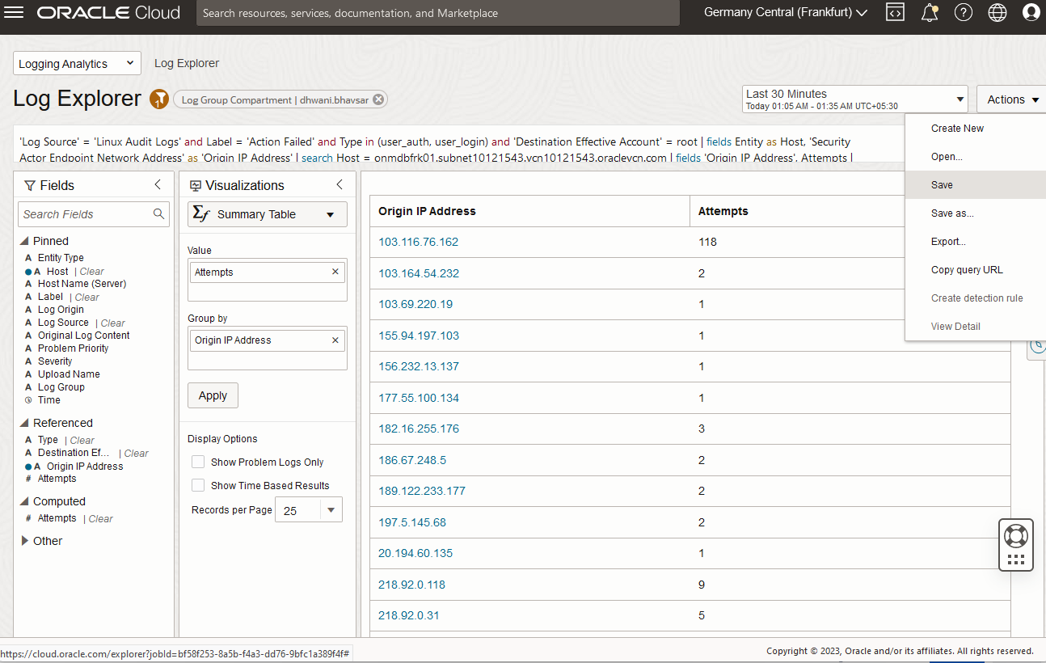Collapse the Pinned fields section
This screenshot has height=663, width=1046.
coord(25,241)
